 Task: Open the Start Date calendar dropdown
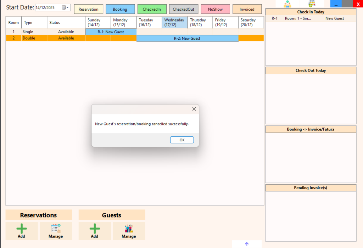pyautogui.click(x=66, y=7)
